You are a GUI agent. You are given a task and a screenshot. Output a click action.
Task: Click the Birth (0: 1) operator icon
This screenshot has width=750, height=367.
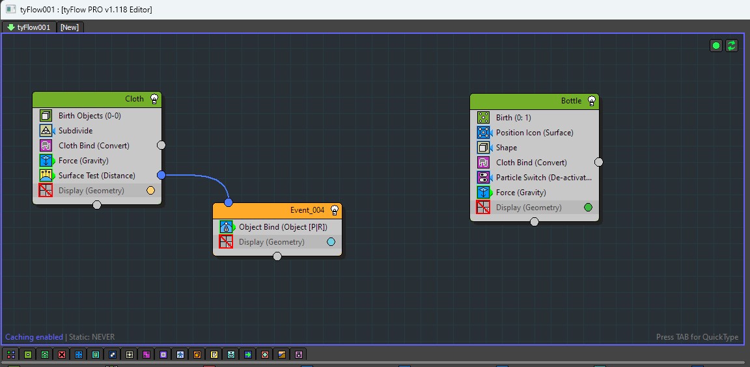[484, 118]
